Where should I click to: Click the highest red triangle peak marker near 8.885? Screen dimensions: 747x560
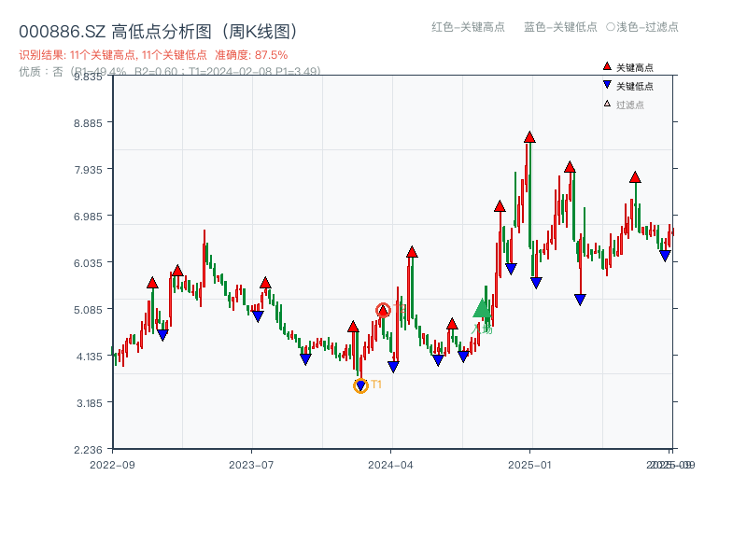tap(528, 138)
